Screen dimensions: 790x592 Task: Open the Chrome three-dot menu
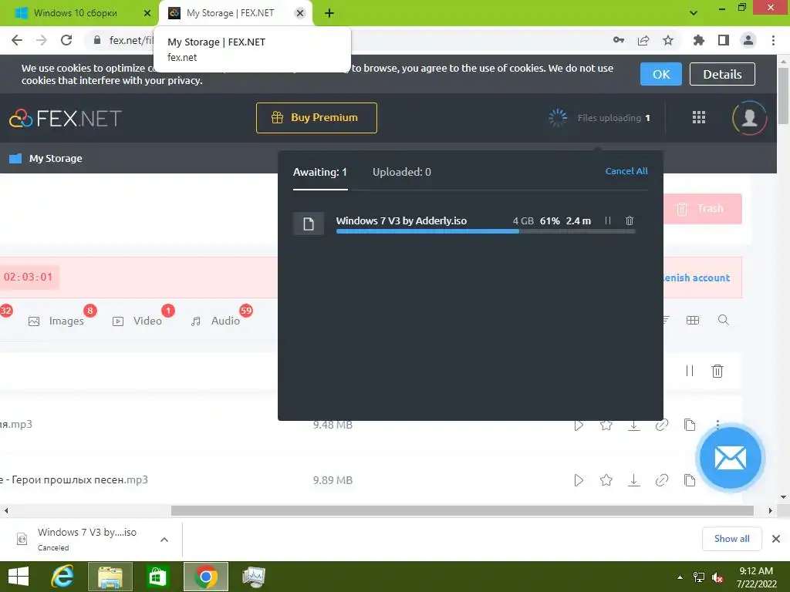coord(773,40)
